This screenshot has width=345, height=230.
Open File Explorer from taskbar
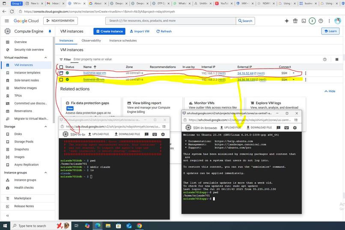tap(108, 226)
